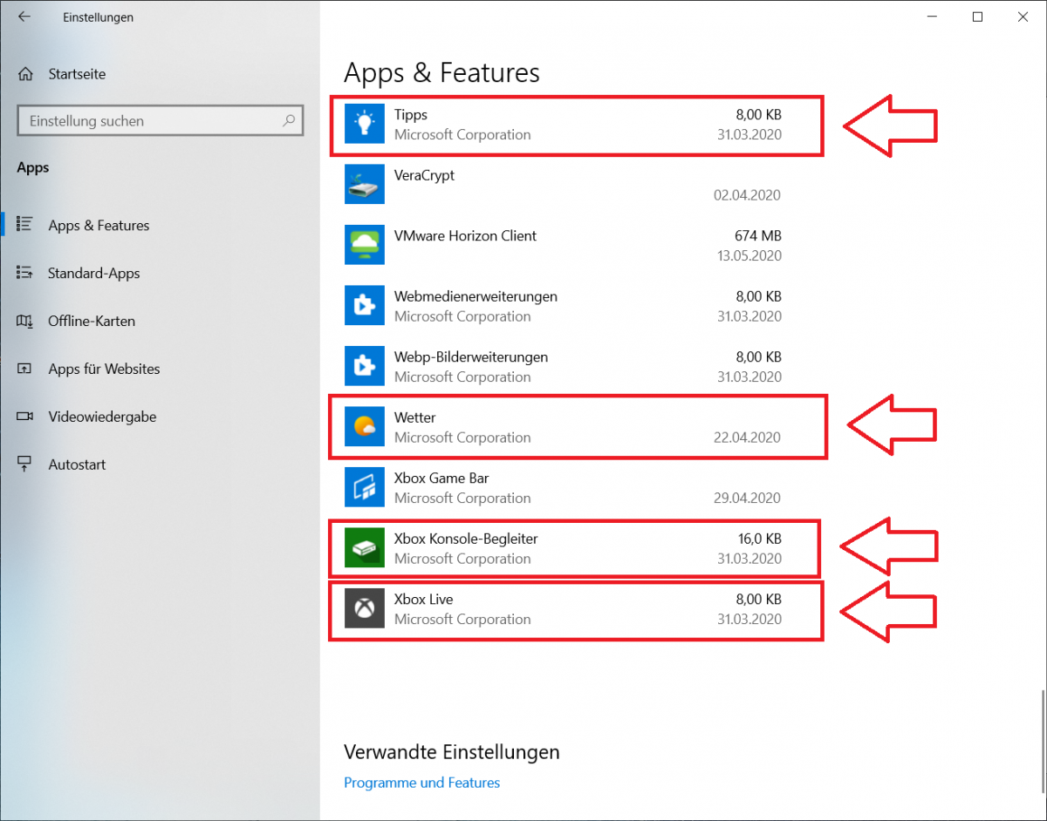
Task: Click the 674 MB size of VMware Horizon Client
Action: click(758, 235)
